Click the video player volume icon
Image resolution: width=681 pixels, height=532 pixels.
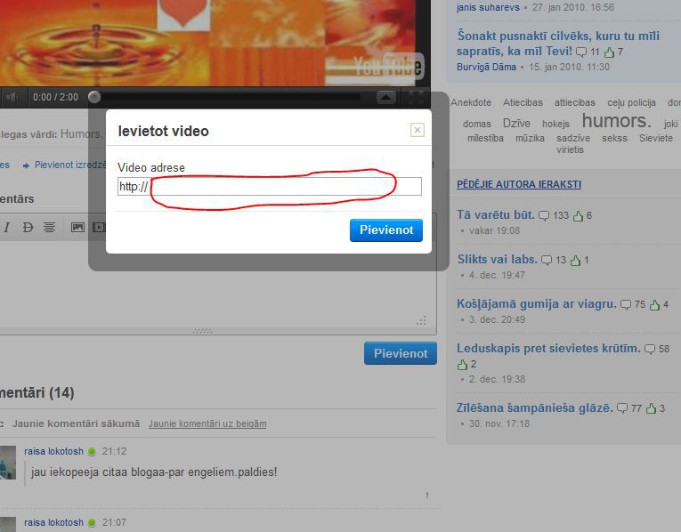[x=11, y=97]
